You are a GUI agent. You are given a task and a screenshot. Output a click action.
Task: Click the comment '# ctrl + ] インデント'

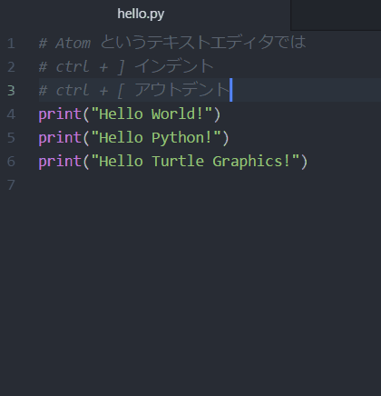click(126, 66)
